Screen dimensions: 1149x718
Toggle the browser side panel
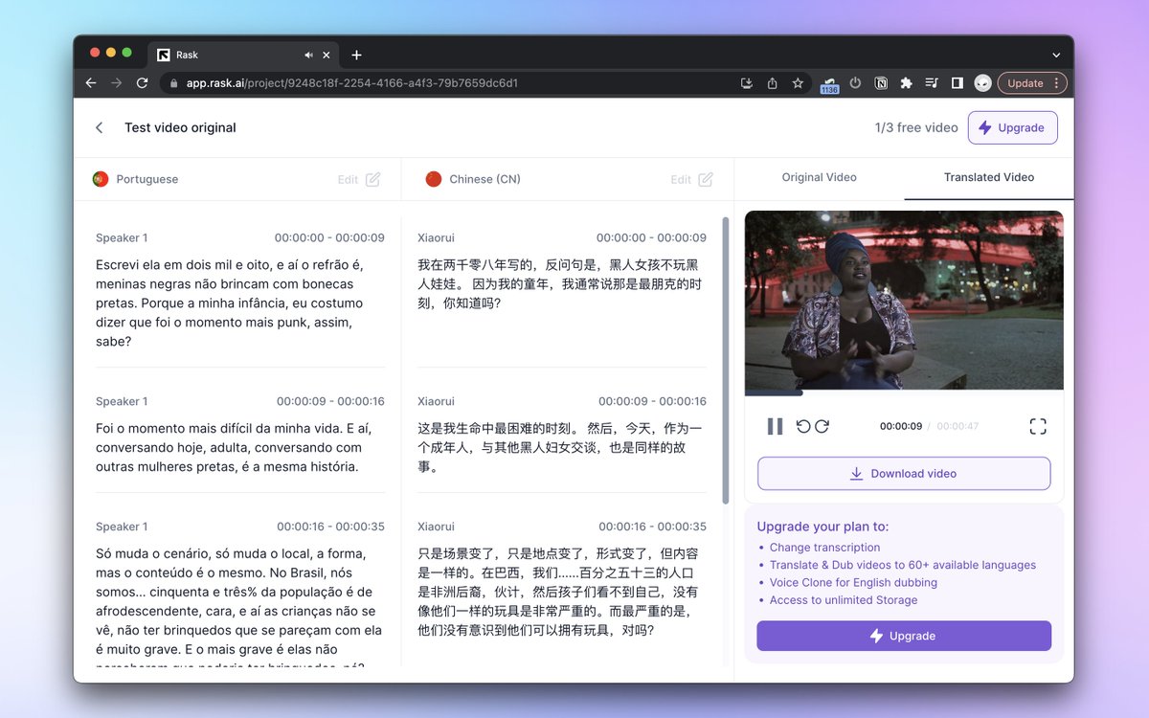[x=957, y=83]
